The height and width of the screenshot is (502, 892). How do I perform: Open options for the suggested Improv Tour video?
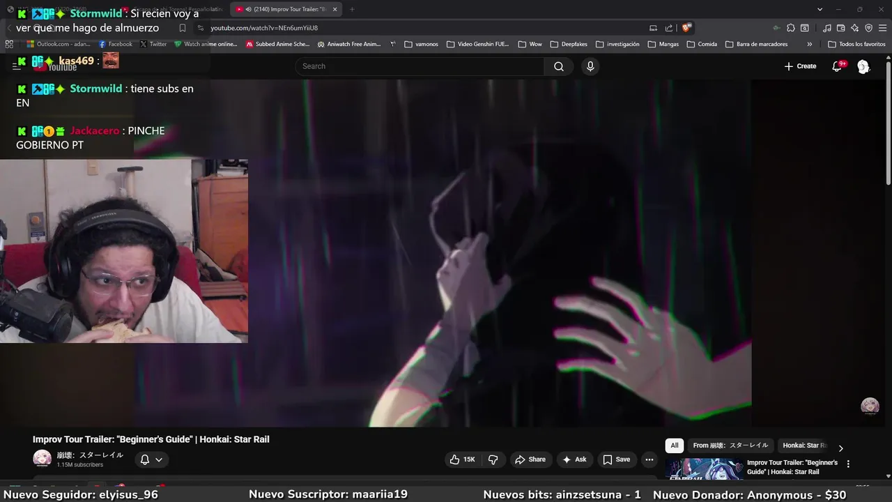(848, 464)
